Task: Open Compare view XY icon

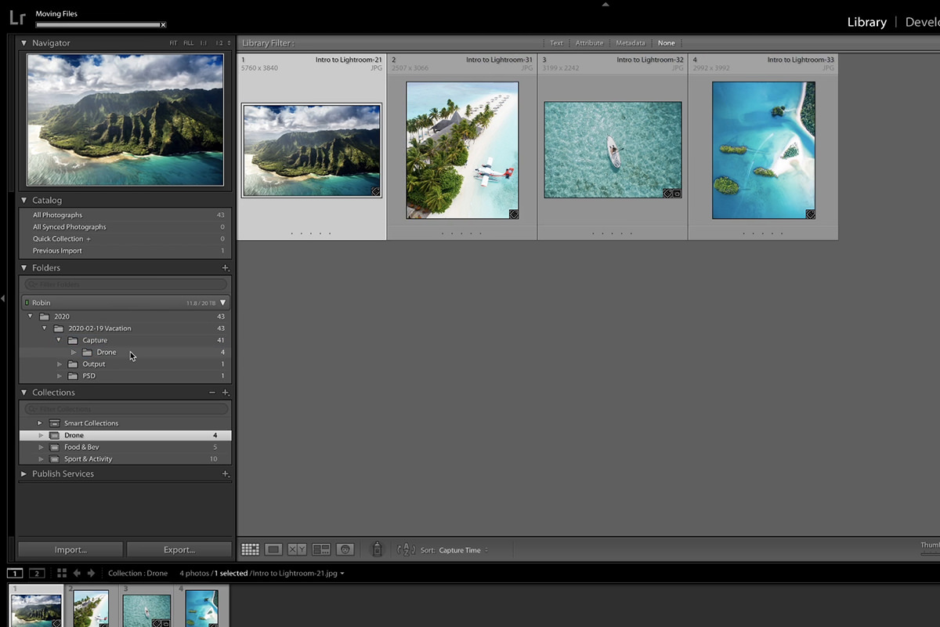Action: tap(297, 550)
